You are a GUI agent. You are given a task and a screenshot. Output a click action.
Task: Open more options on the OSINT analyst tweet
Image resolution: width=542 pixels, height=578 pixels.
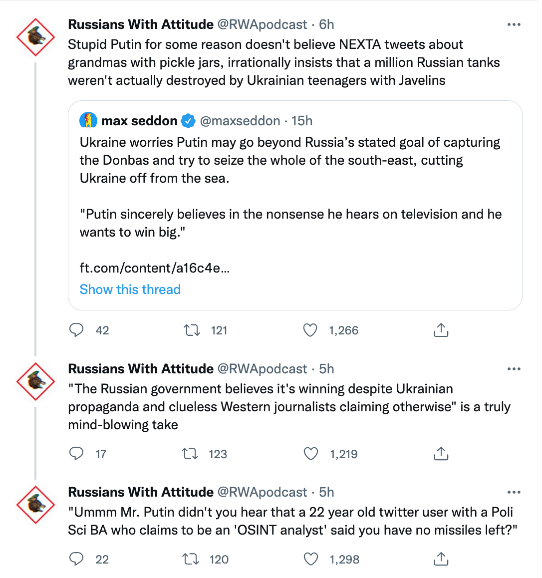point(514,492)
